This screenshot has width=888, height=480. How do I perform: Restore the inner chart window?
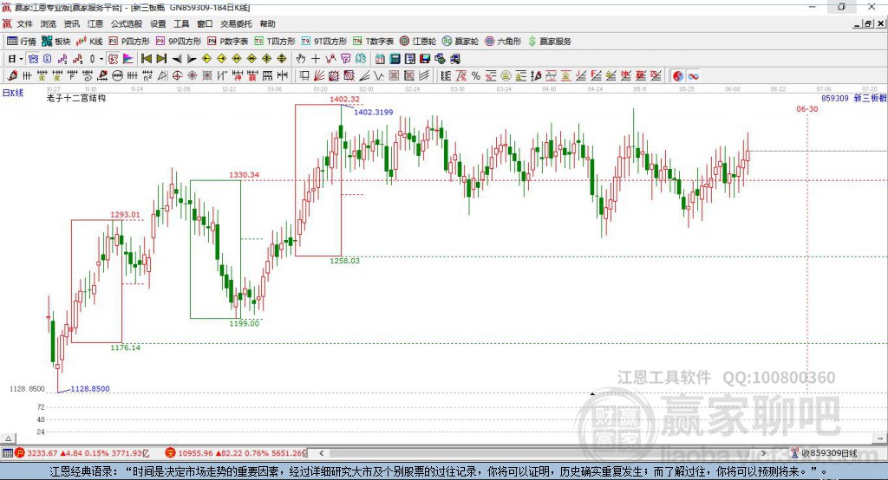pos(869,23)
